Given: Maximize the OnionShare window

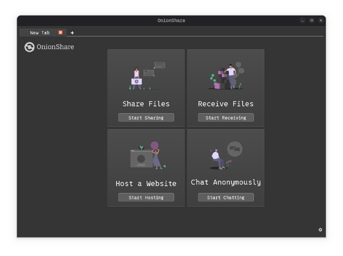Looking at the screenshot, I should 312,21.
